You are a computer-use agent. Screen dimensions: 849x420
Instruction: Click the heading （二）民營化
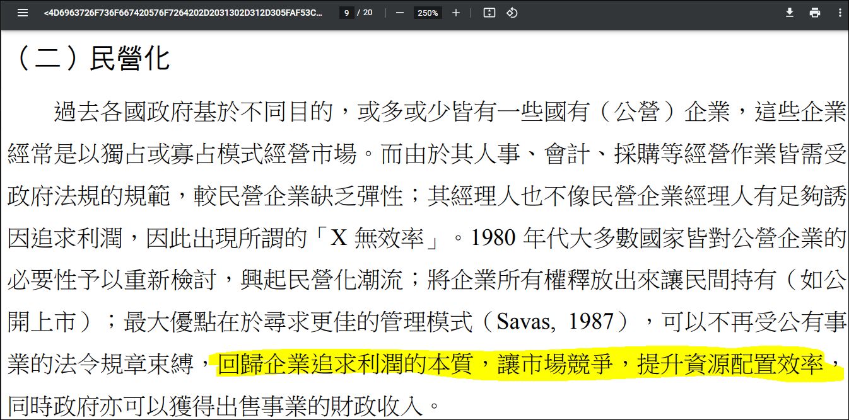tap(90, 60)
